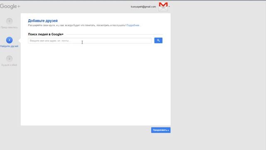Go to step 3 circle in sidebar
266x150 pixels.
click(9, 59)
